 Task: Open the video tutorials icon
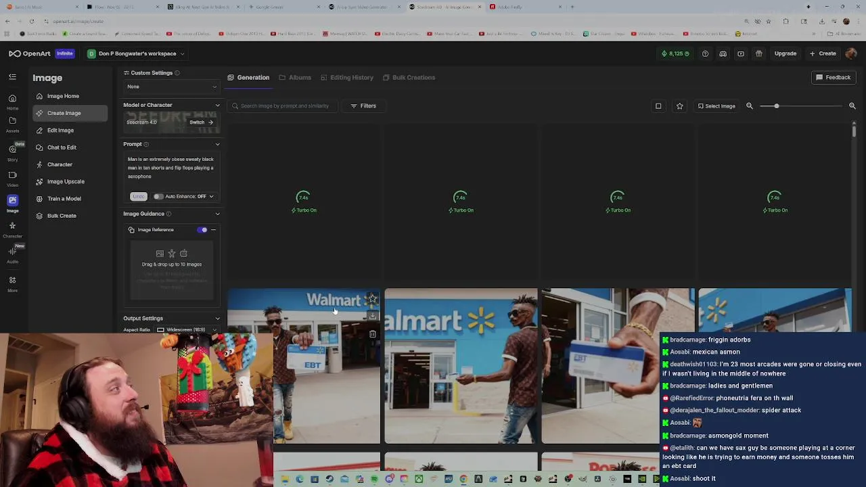coord(741,53)
